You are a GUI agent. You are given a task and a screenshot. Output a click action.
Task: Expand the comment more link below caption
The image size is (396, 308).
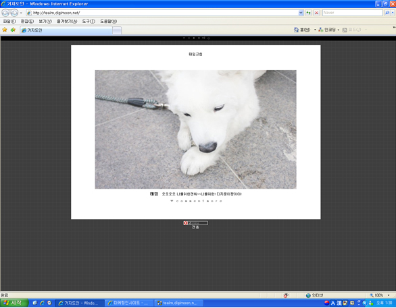pyautogui.click(x=196, y=201)
